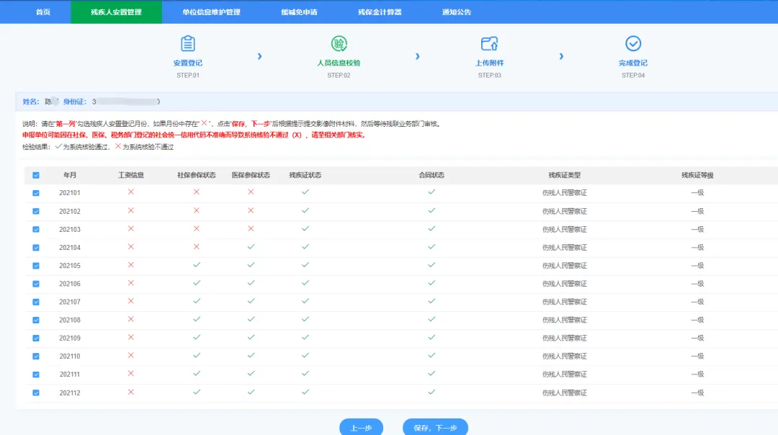778x435 pixels.
Task: Click the 工资信息 cross icon for 202111
Action: pyautogui.click(x=131, y=374)
